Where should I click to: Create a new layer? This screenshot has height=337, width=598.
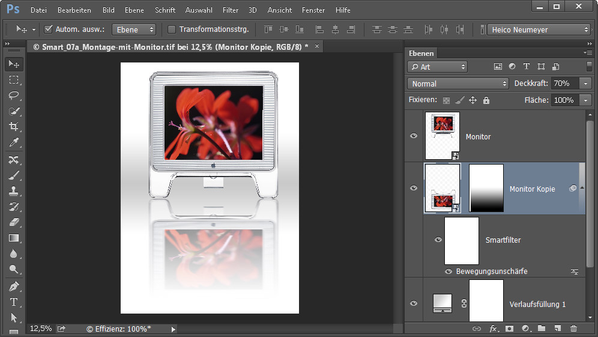coord(558,329)
